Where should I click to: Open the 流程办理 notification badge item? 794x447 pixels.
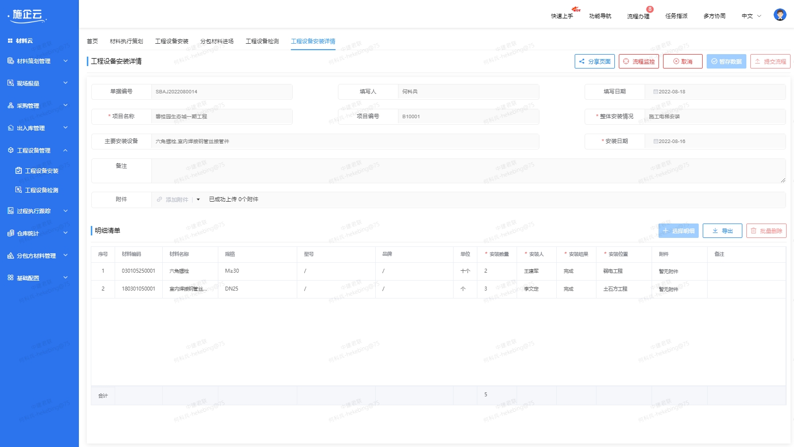(x=638, y=16)
